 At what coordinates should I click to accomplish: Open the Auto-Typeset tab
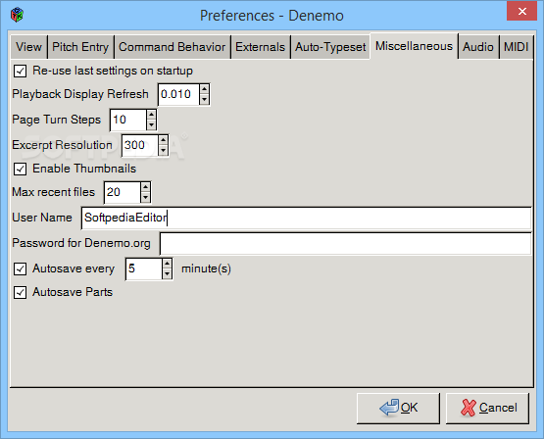click(330, 47)
